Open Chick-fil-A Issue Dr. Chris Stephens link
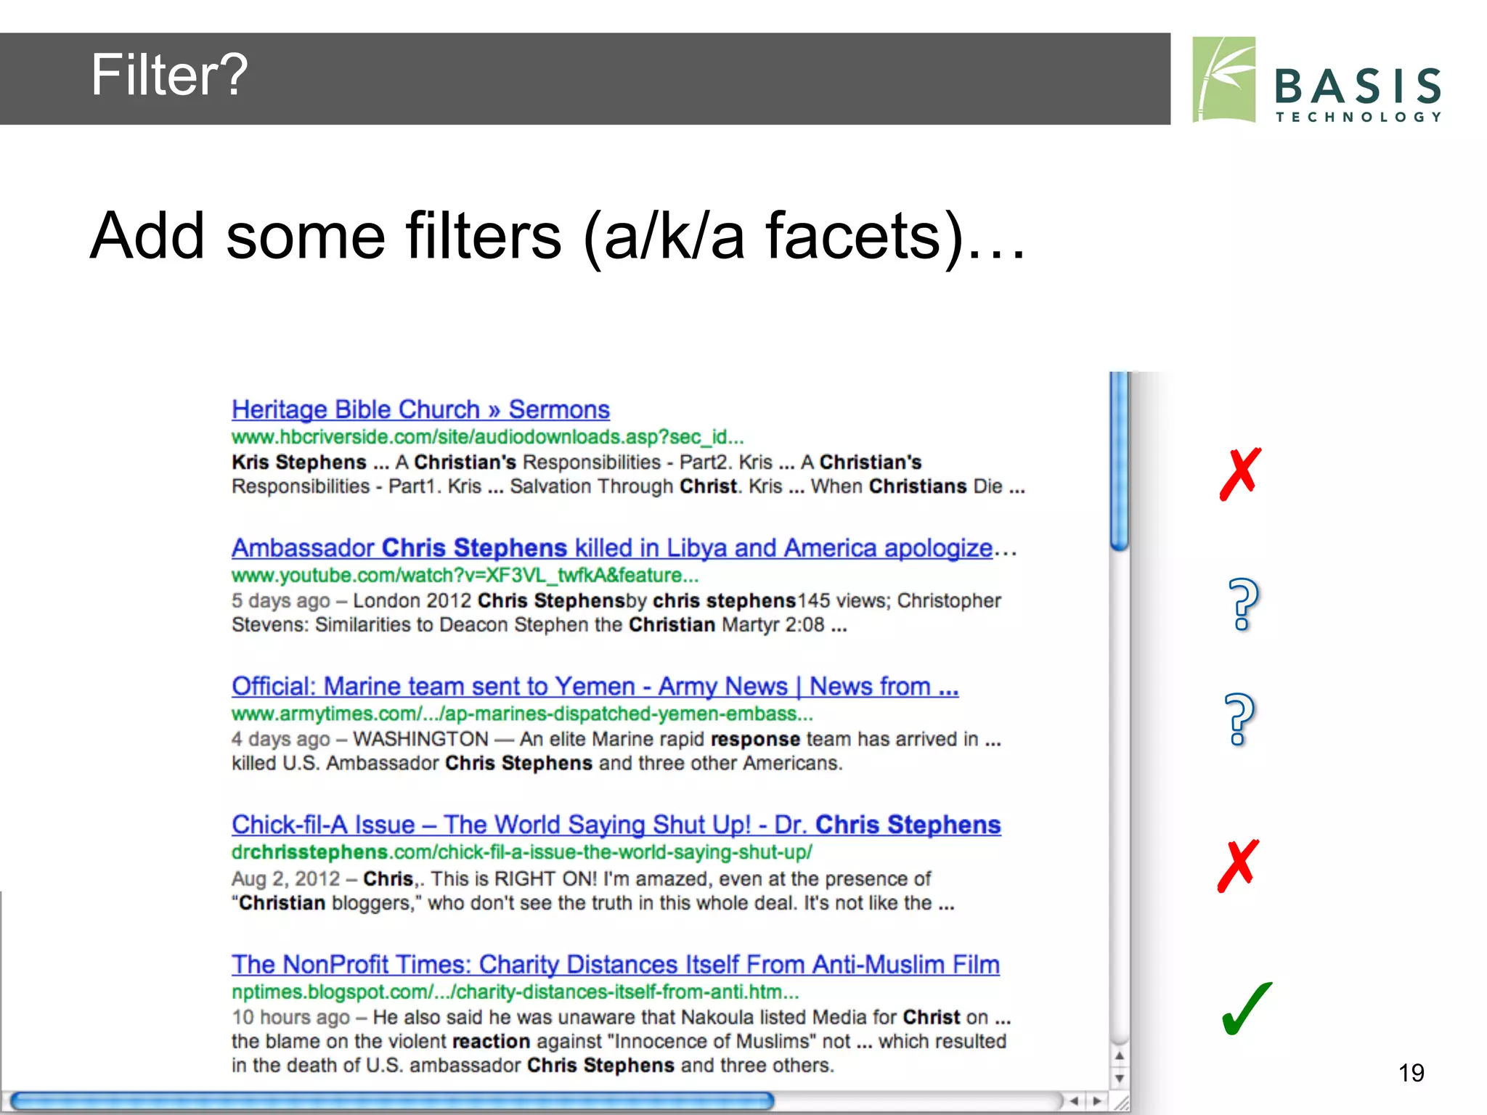 (x=616, y=825)
